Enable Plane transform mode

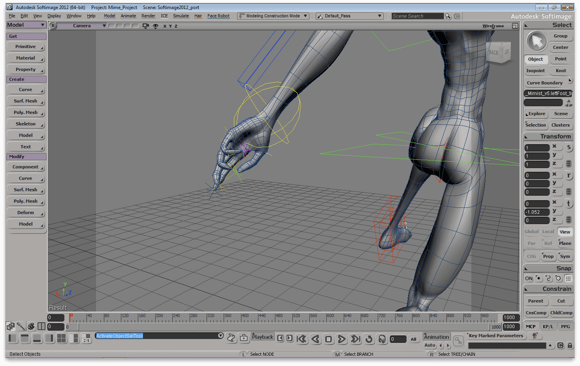click(565, 243)
